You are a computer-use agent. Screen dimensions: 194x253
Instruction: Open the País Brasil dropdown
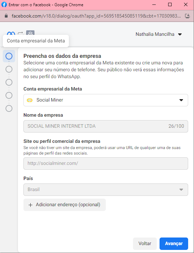click(106, 190)
